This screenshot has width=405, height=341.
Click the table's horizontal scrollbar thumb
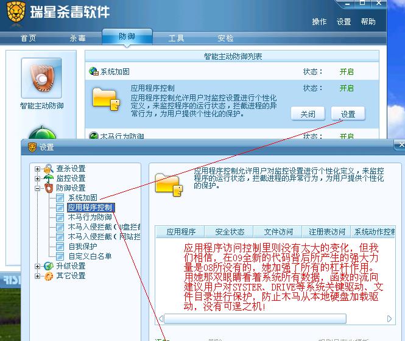255,319
